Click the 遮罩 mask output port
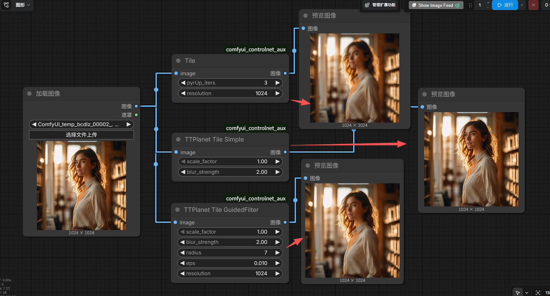 (136, 115)
